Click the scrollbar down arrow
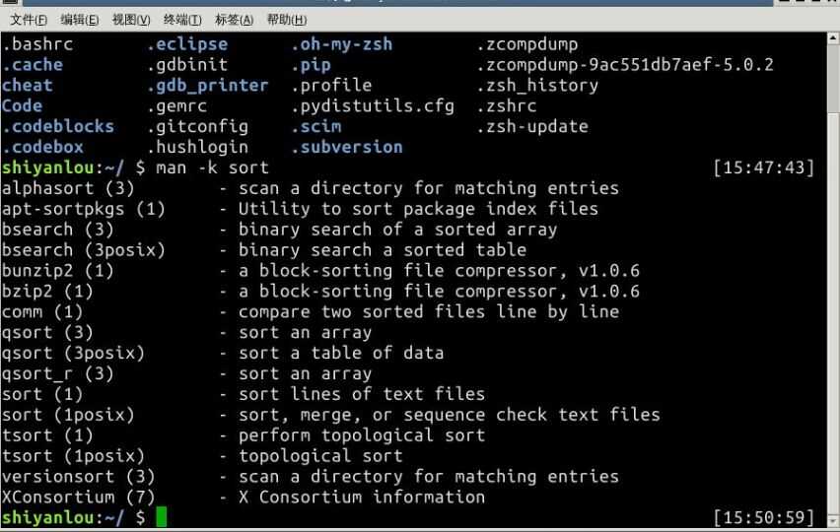 coord(833,521)
